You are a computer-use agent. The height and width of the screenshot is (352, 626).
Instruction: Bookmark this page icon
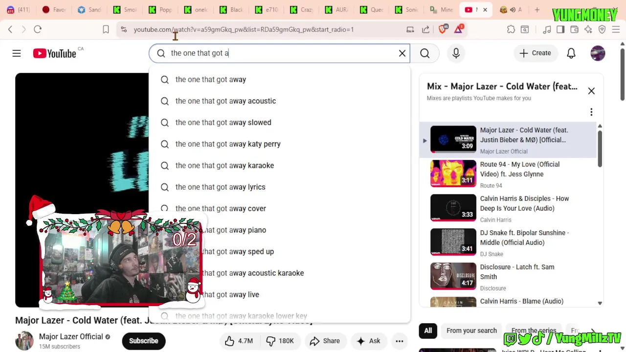(106, 29)
